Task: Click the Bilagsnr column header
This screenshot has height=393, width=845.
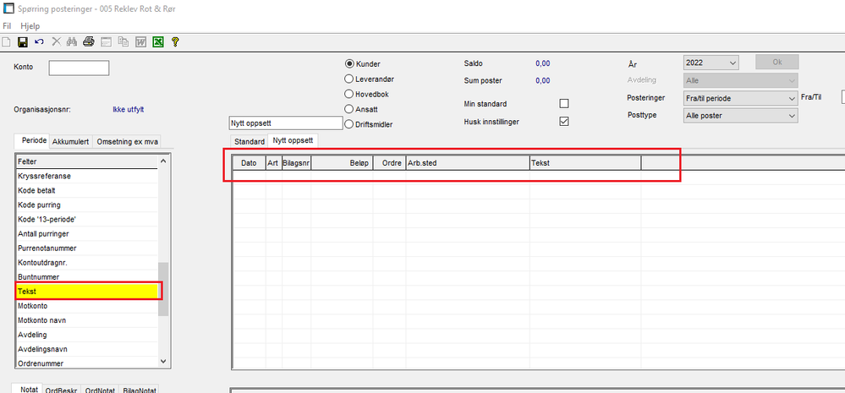Action: 296,163
